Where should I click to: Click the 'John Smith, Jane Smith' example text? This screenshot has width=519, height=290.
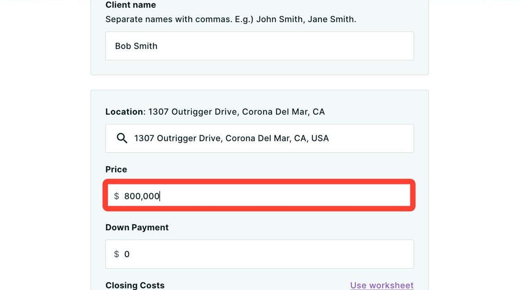coord(306,19)
